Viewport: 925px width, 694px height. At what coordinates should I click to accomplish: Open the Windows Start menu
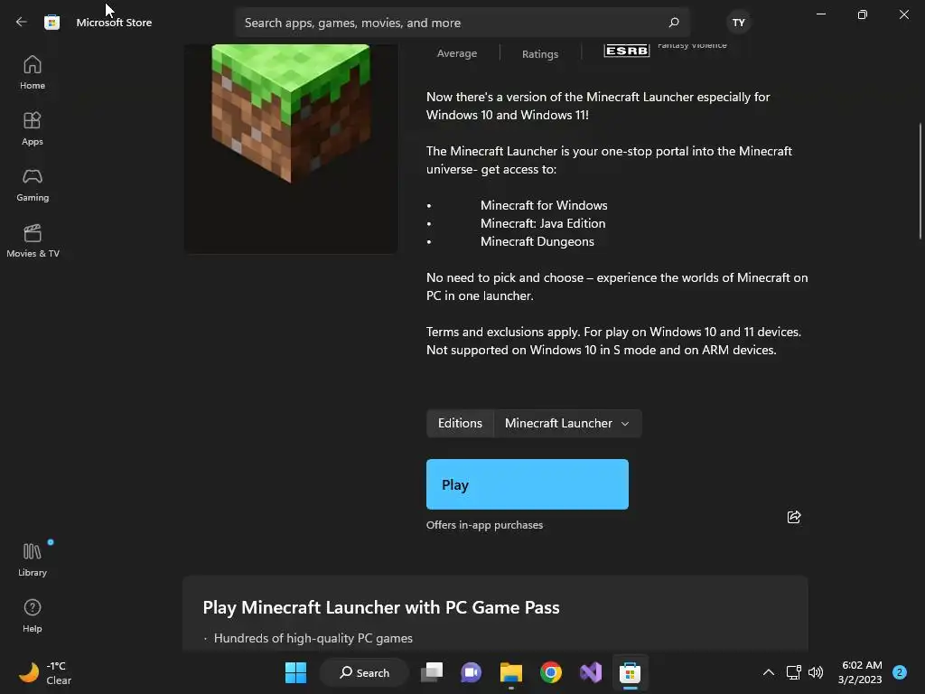click(295, 672)
